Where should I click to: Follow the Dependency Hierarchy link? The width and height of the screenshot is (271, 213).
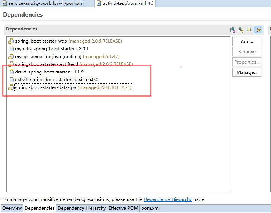click(168, 199)
